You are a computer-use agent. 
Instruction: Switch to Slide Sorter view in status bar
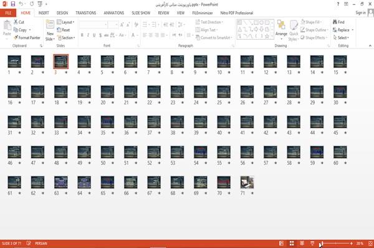click(x=292, y=243)
